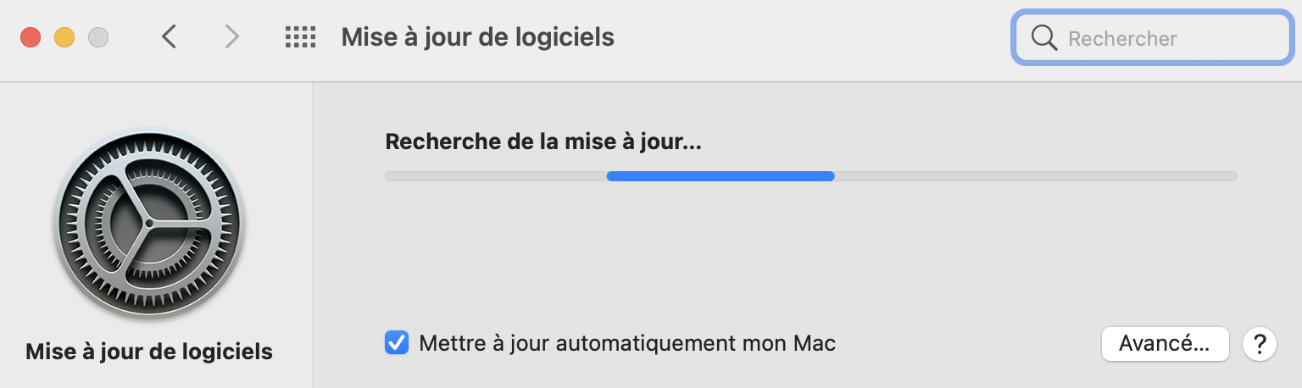Image resolution: width=1302 pixels, height=388 pixels.
Task: Close the window with the red button
Action: (31, 37)
